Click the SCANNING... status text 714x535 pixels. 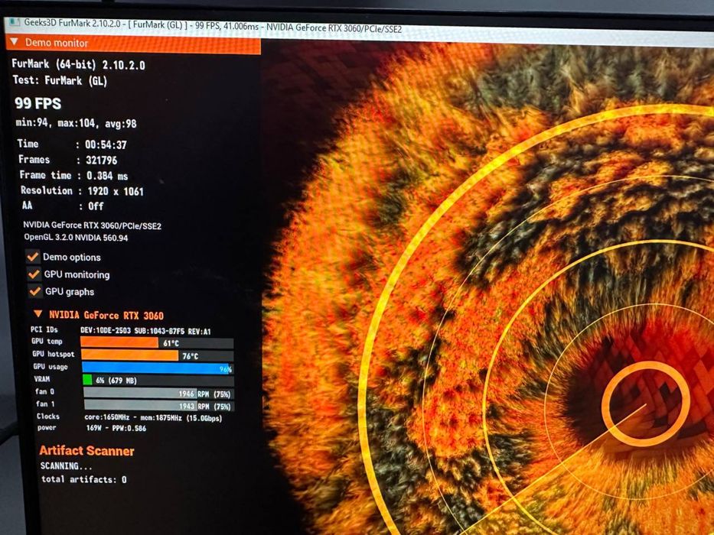coord(66,466)
